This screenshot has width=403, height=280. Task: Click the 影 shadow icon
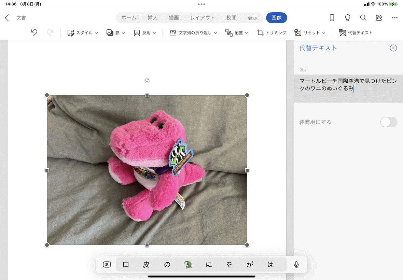click(x=110, y=33)
